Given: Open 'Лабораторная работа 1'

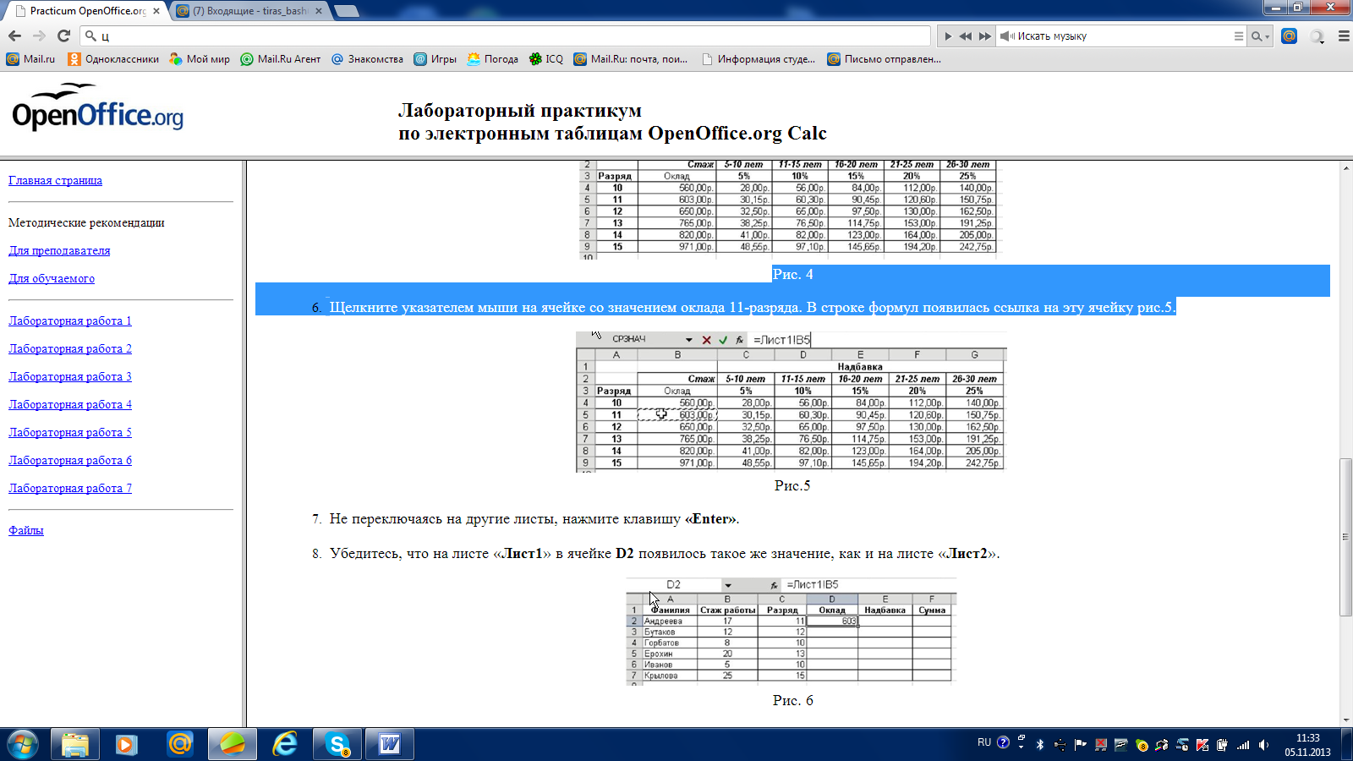Looking at the screenshot, I should [x=70, y=320].
